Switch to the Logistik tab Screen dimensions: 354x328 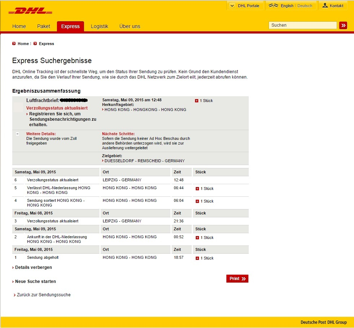(99, 26)
